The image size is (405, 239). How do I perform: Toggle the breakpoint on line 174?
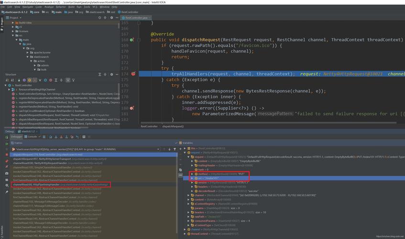[x=133, y=74]
